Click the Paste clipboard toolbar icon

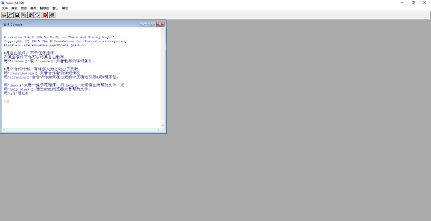[31, 15]
